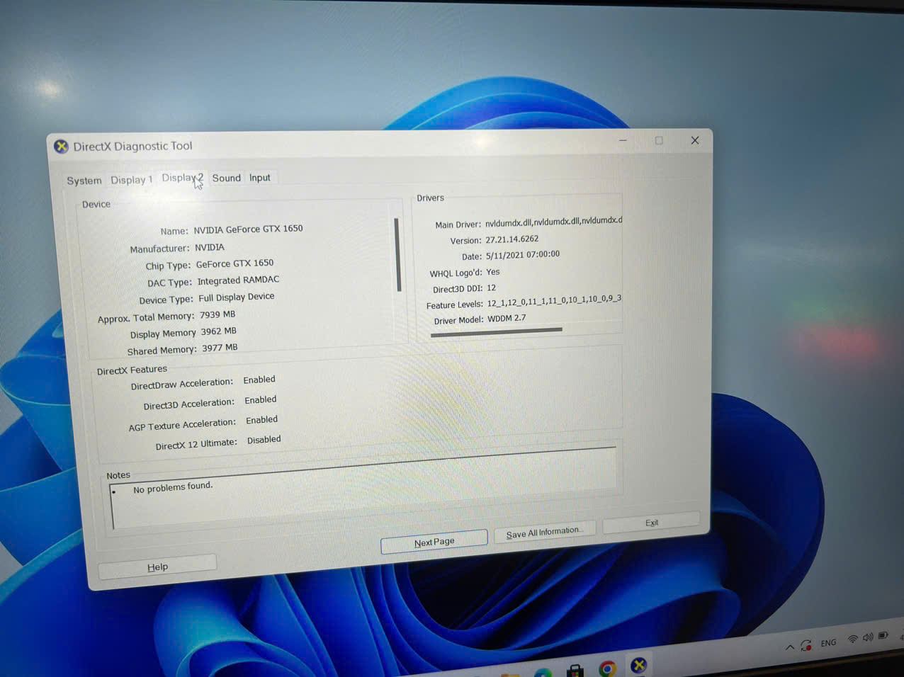This screenshot has height=677, width=904.
Task: Minimize the DirectX Diagnostic Tool window
Action: (623, 140)
